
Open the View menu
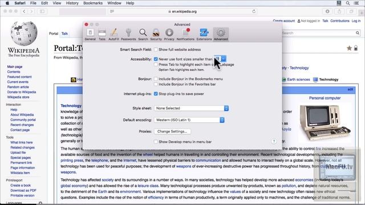(x=57, y=3)
